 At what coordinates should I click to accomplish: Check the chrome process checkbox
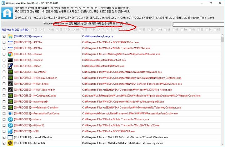point(4,54)
